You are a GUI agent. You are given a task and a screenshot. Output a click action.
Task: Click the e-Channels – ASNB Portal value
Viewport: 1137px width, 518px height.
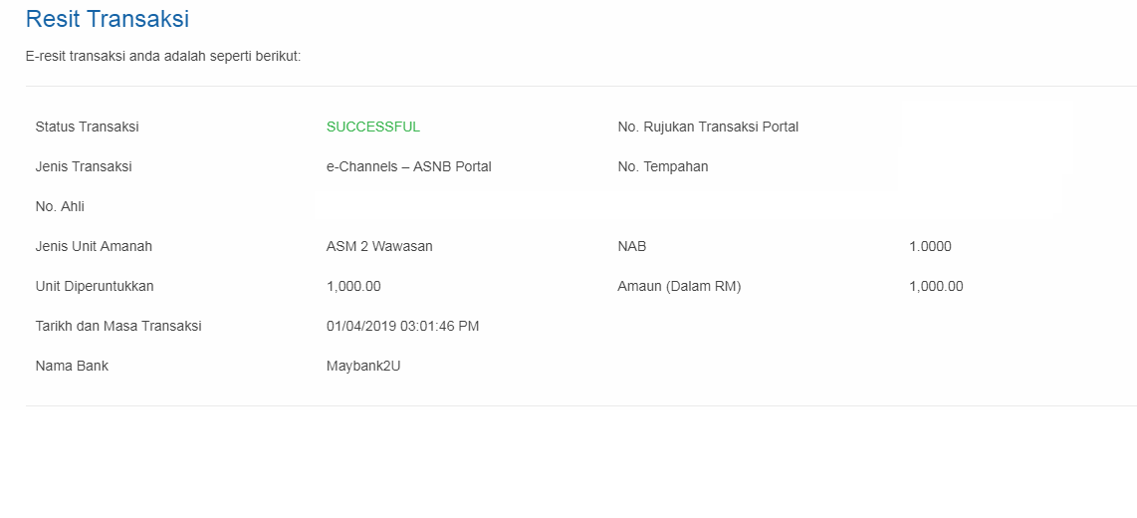[x=409, y=167]
